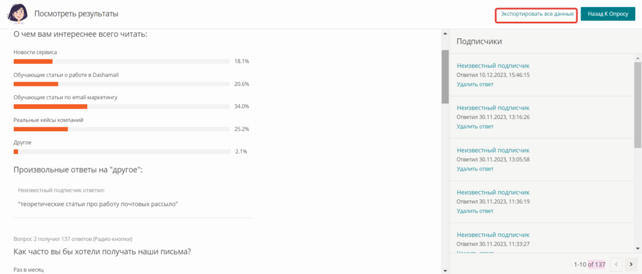Screen dimensions: 642x274
Task: Delete the answer given at 11:36:19
Action: [x=475, y=211]
